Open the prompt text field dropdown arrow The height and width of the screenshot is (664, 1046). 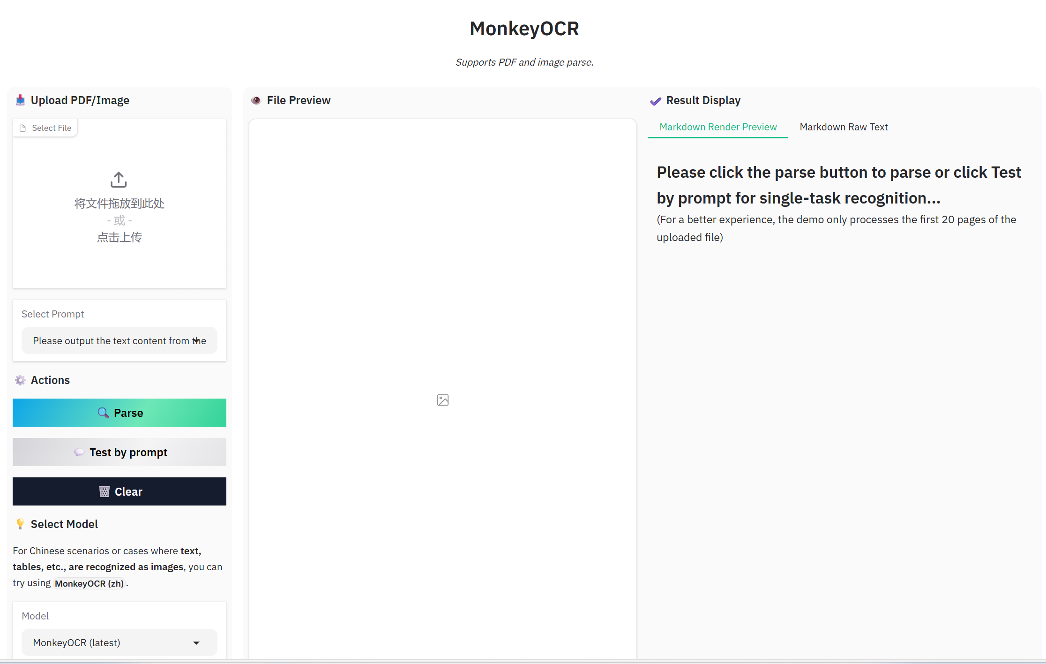(x=197, y=340)
